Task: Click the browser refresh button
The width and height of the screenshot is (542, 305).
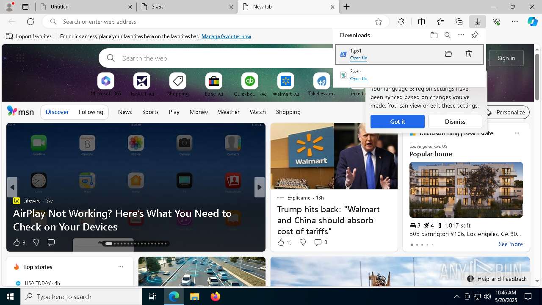Action: pos(30,22)
